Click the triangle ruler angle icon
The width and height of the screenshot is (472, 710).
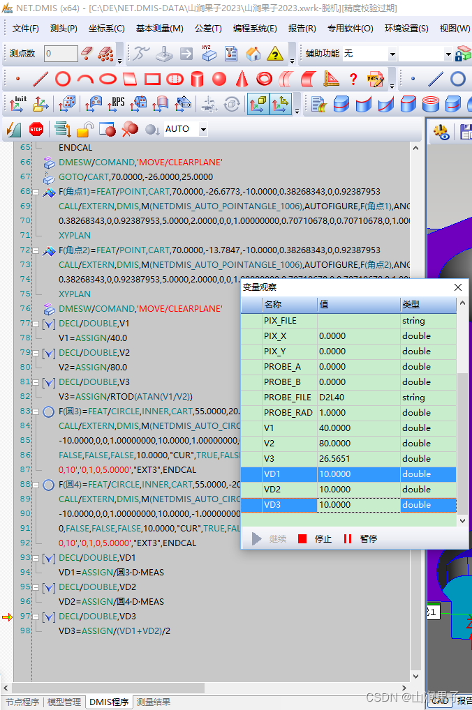click(332, 80)
